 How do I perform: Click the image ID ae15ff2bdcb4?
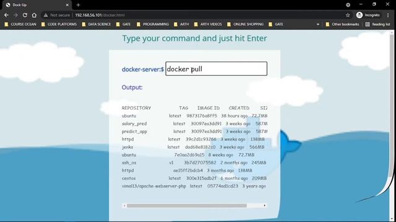coord(188,170)
